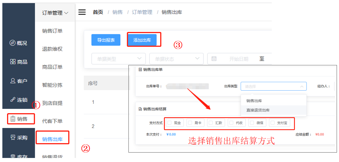Click the 添加出库 button
Image resolution: width=339 pixels, height=162 pixels.
click(x=142, y=40)
